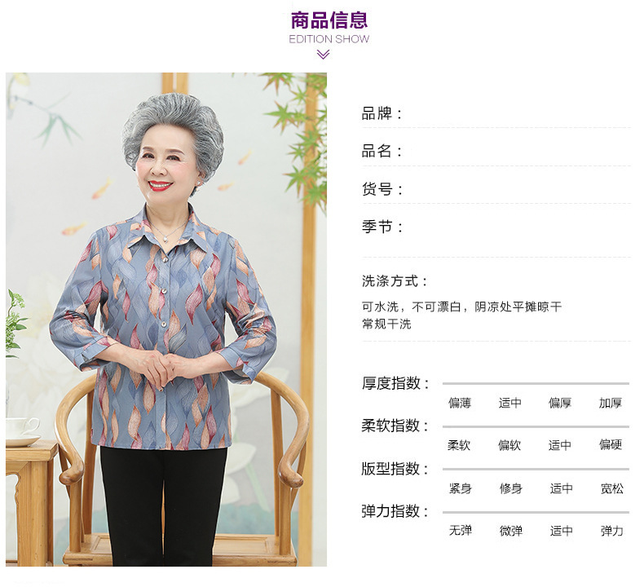Click the 品牌 field row
The height and width of the screenshot is (587, 644).
(x=496, y=114)
